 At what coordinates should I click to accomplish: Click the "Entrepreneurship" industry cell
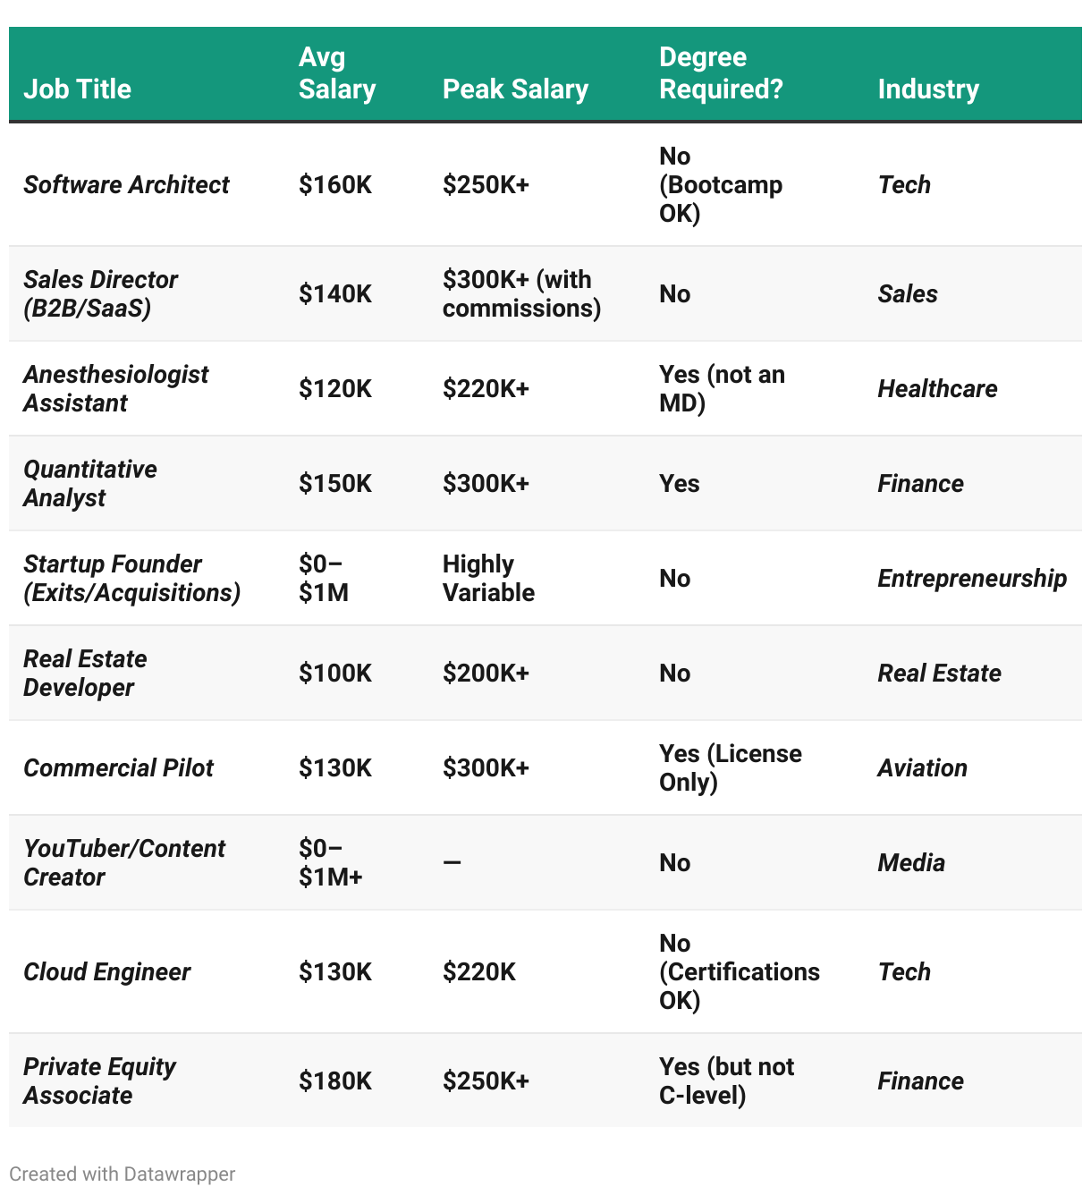pos(972,578)
